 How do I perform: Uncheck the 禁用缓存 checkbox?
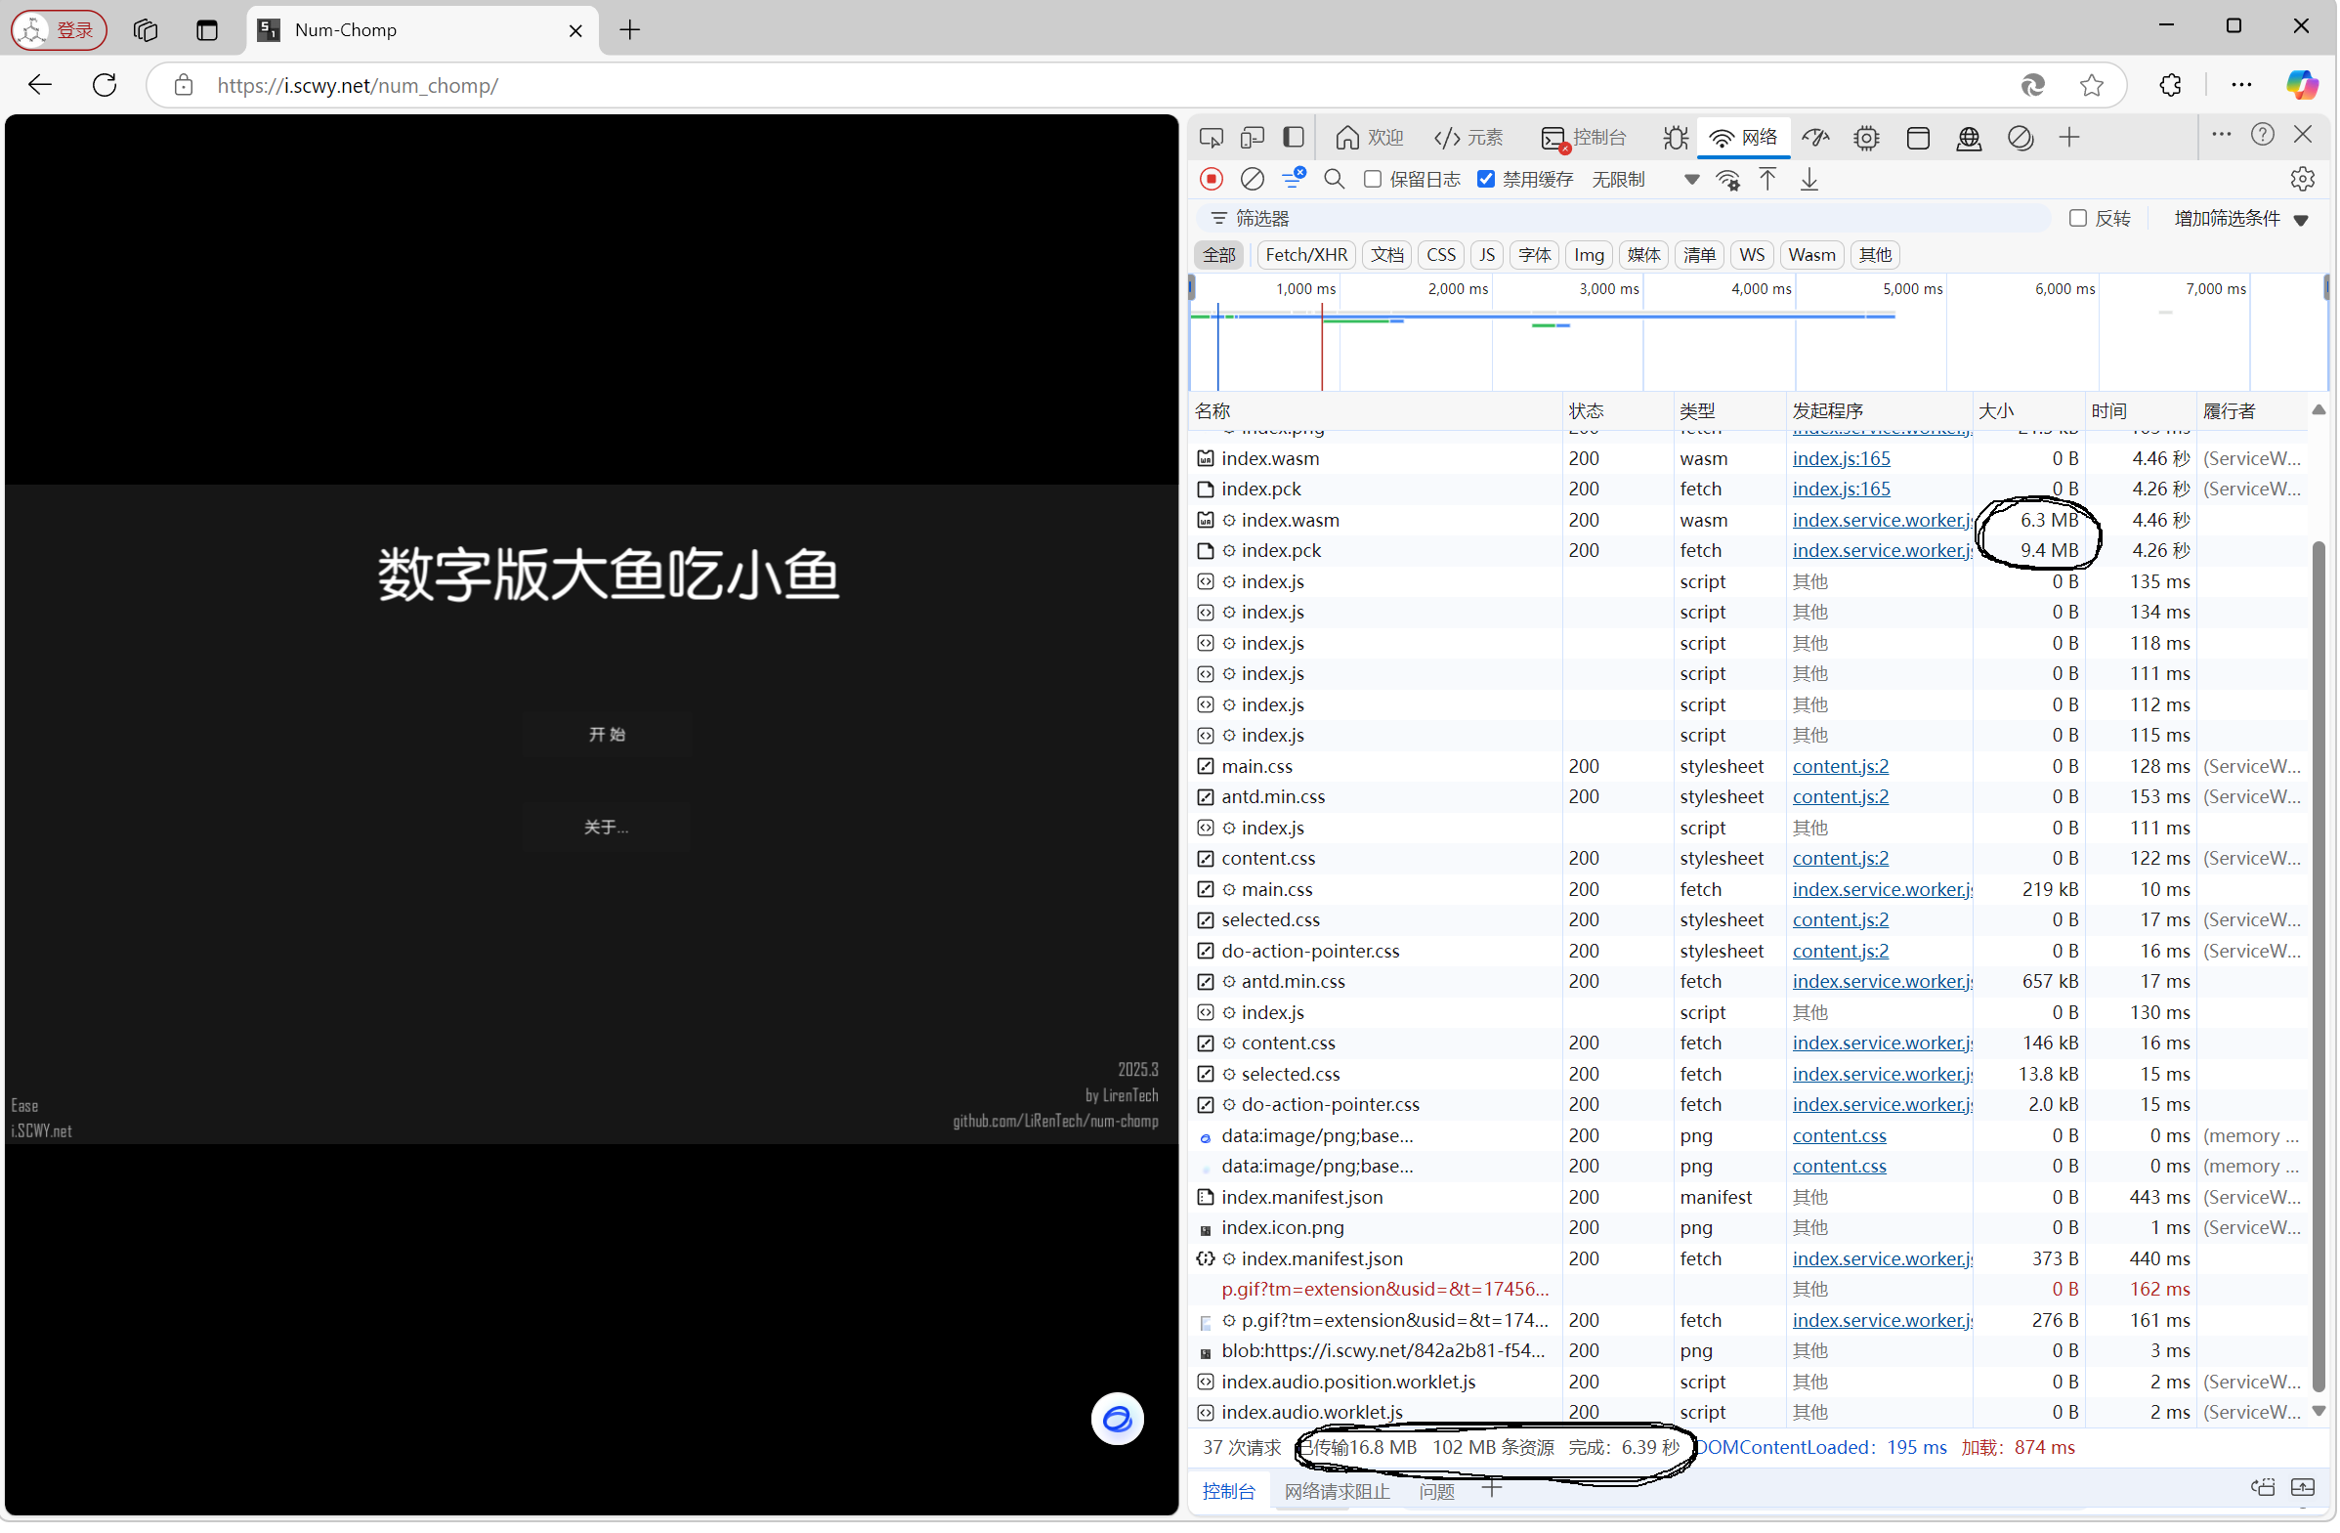[1488, 180]
